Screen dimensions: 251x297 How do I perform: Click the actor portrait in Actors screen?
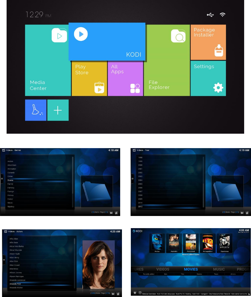(x=99, y=264)
